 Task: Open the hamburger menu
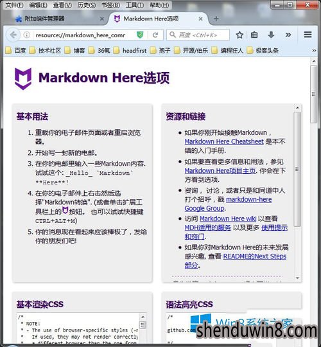pyautogui.click(x=308, y=35)
